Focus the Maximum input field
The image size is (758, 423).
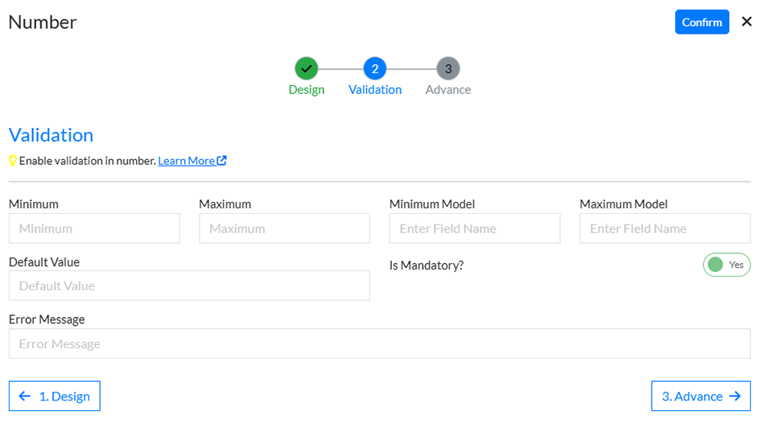[x=284, y=228]
